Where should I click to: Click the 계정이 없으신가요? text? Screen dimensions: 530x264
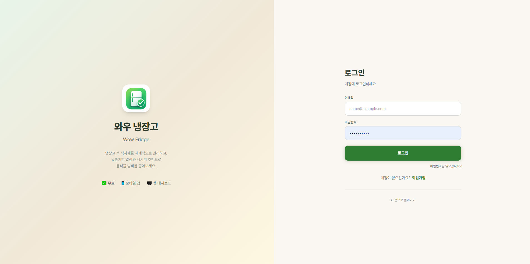[395, 178]
